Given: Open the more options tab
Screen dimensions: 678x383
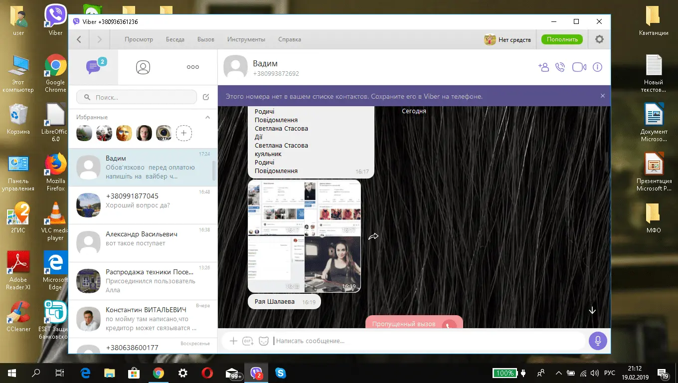Looking at the screenshot, I should click(192, 67).
